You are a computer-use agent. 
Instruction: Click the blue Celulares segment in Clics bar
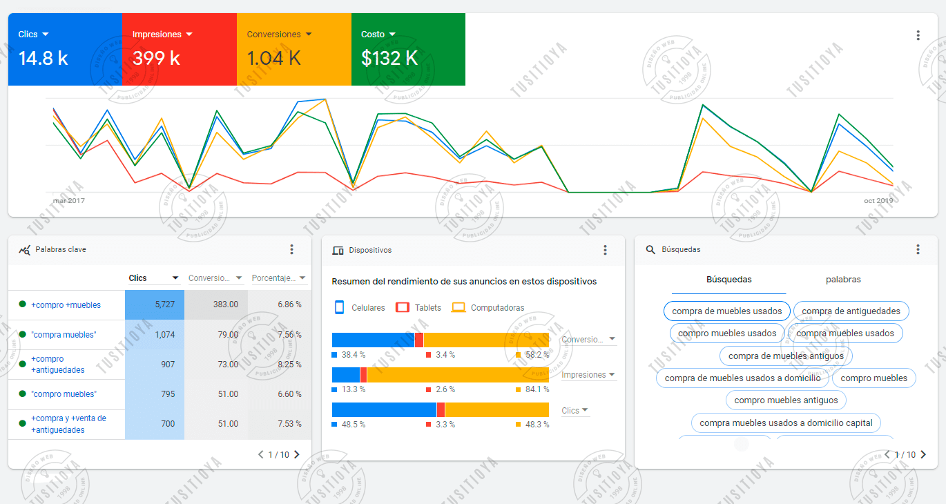pos(384,410)
